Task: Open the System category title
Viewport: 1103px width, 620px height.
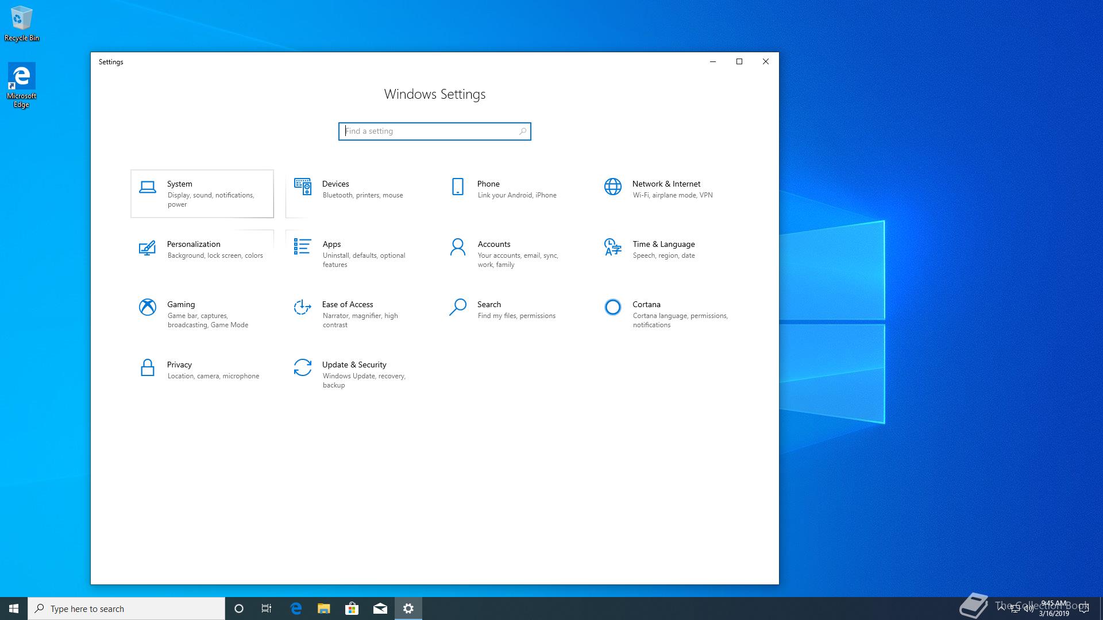Action: [180, 184]
